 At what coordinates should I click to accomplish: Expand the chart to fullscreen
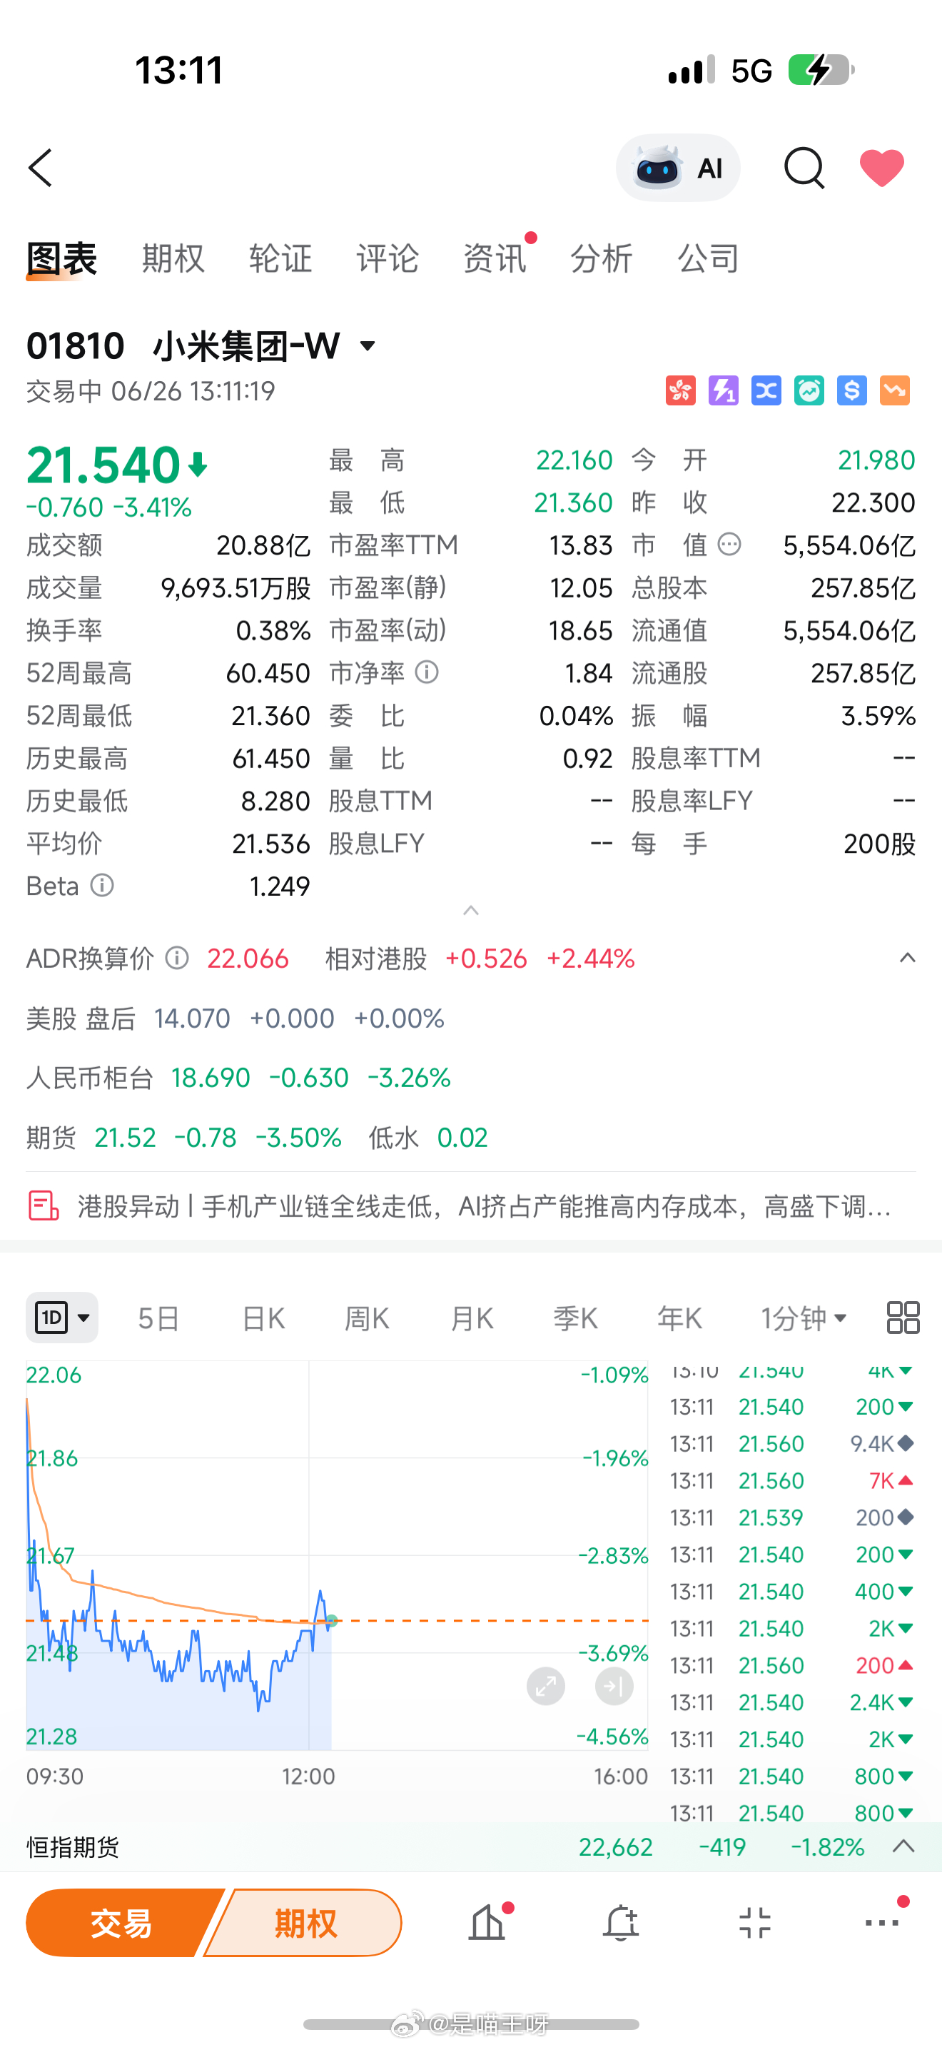pyautogui.click(x=546, y=1685)
